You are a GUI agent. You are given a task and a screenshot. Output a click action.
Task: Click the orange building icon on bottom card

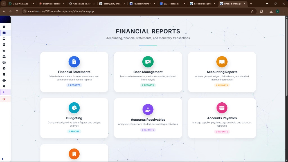point(74,154)
